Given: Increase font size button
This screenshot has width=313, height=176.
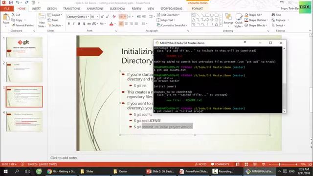Looking at the screenshot, I should (x=102, y=17).
